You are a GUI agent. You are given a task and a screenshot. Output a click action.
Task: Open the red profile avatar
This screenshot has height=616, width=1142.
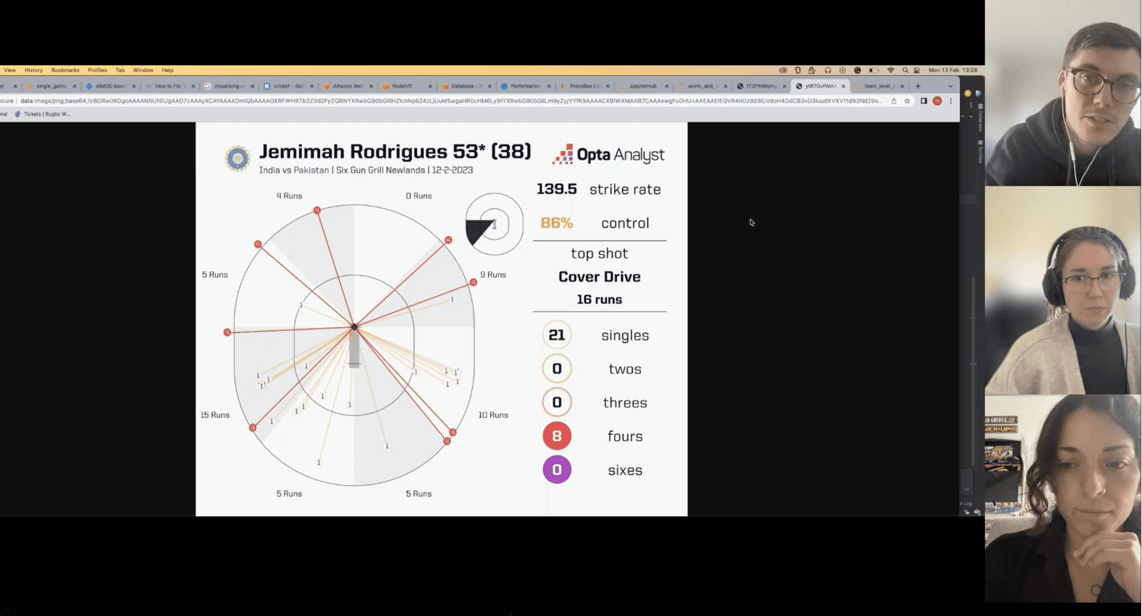(x=937, y=101)
